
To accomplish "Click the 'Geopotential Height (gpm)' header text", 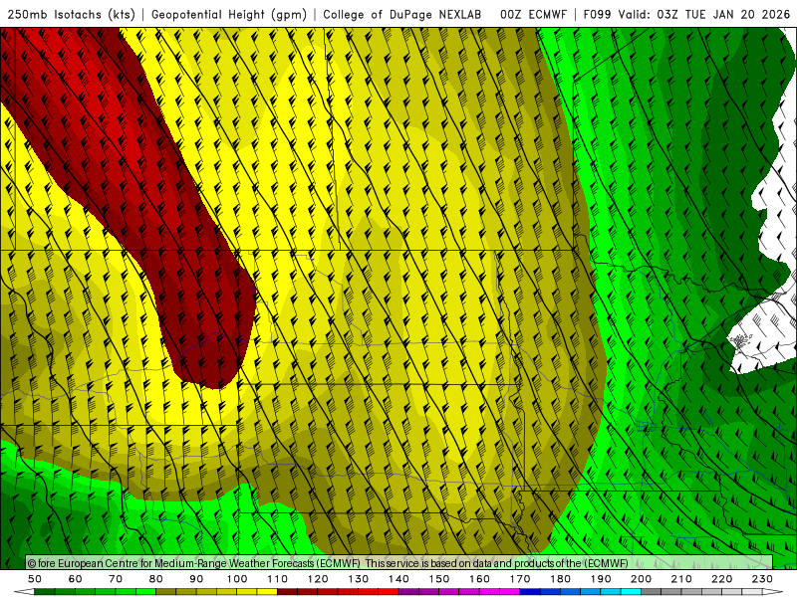I will 229,15.
